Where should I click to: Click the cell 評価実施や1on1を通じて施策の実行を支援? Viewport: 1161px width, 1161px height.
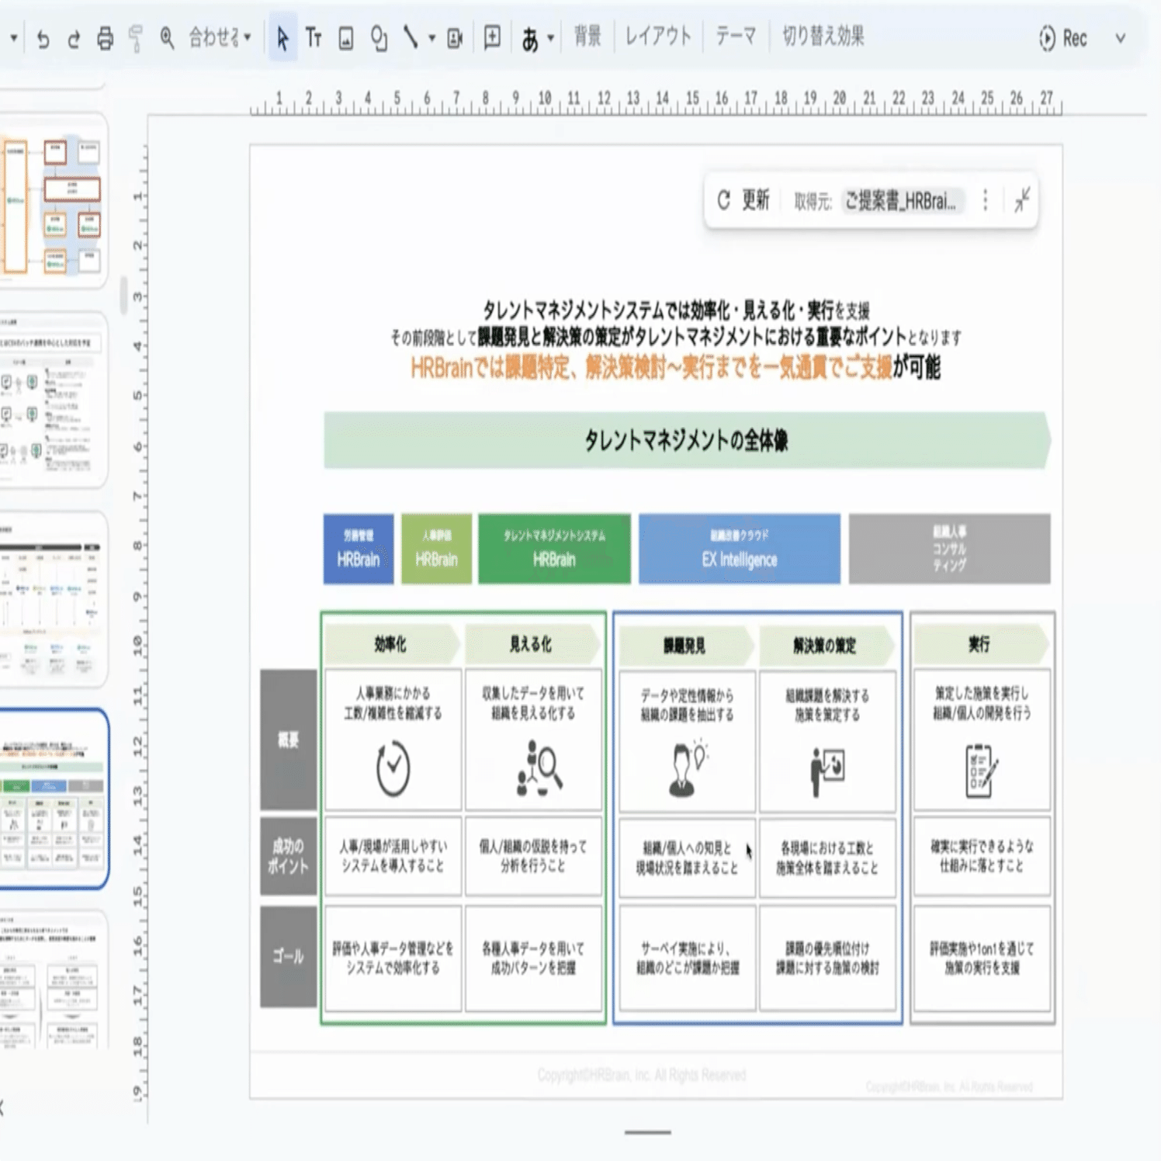pos(982,958)
